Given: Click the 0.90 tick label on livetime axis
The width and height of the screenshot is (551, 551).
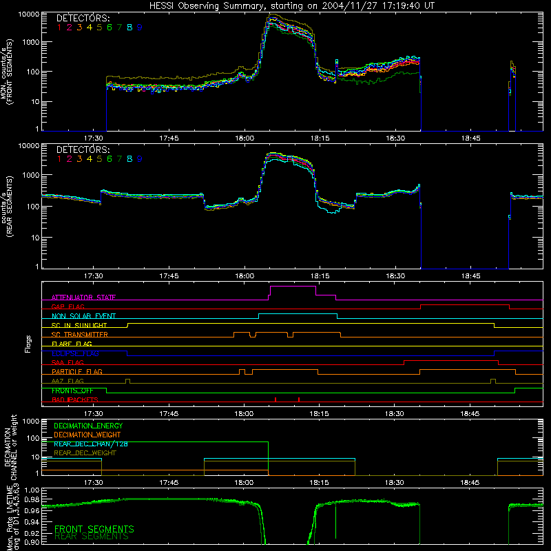Looking at the screenshot, I should pos(32,542).
